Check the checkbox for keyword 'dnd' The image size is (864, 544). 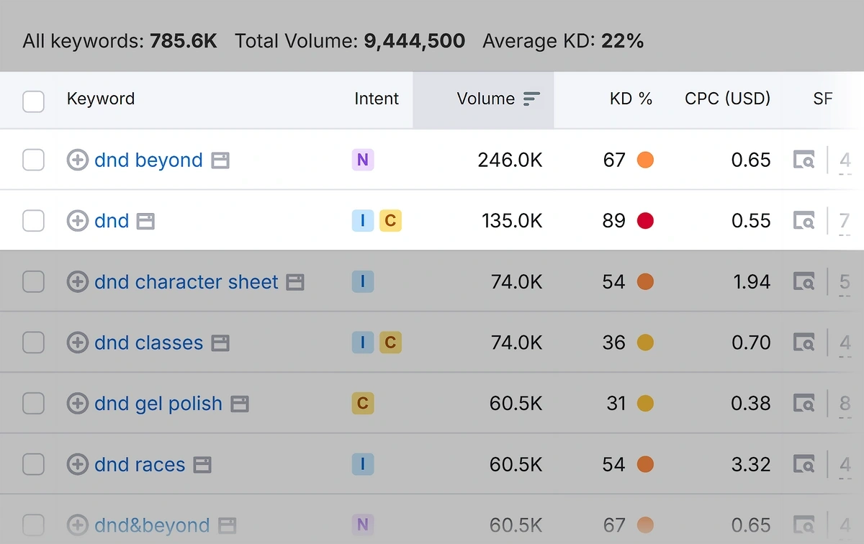(x=33, y=220)
